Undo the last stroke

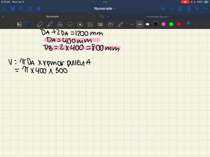click(x=163, y=9)
